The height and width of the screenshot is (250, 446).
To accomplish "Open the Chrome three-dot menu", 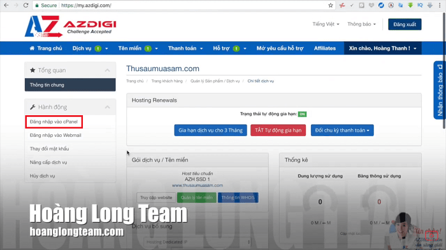I will (x=440, y=5).
